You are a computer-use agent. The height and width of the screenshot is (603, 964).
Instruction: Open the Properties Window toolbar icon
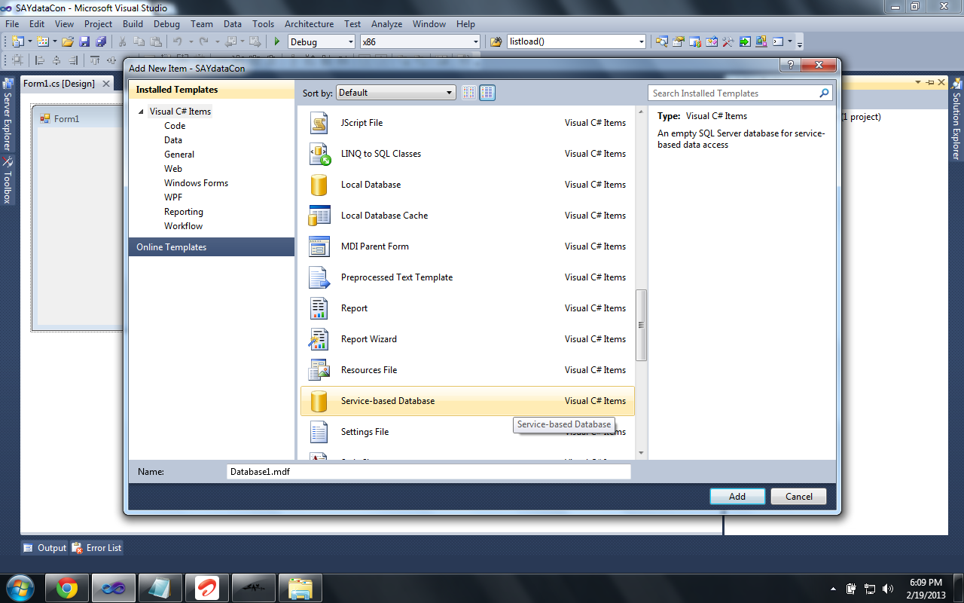coord(679,42)
